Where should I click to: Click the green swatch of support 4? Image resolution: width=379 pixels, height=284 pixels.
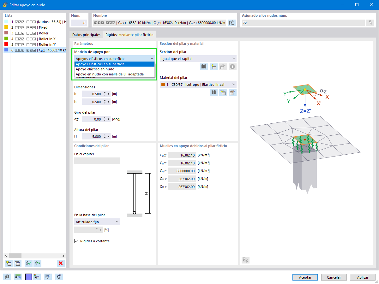6,39
